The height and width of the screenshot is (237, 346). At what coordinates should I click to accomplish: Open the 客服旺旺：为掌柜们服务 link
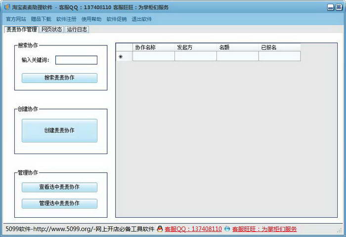pos(264,229)
